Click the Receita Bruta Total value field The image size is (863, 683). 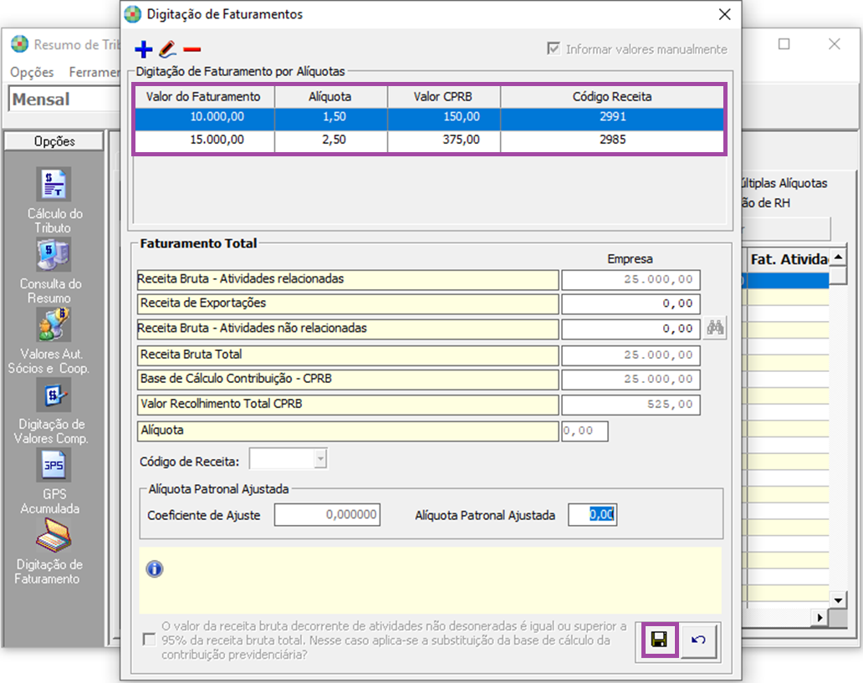click(x=631, y=355)
